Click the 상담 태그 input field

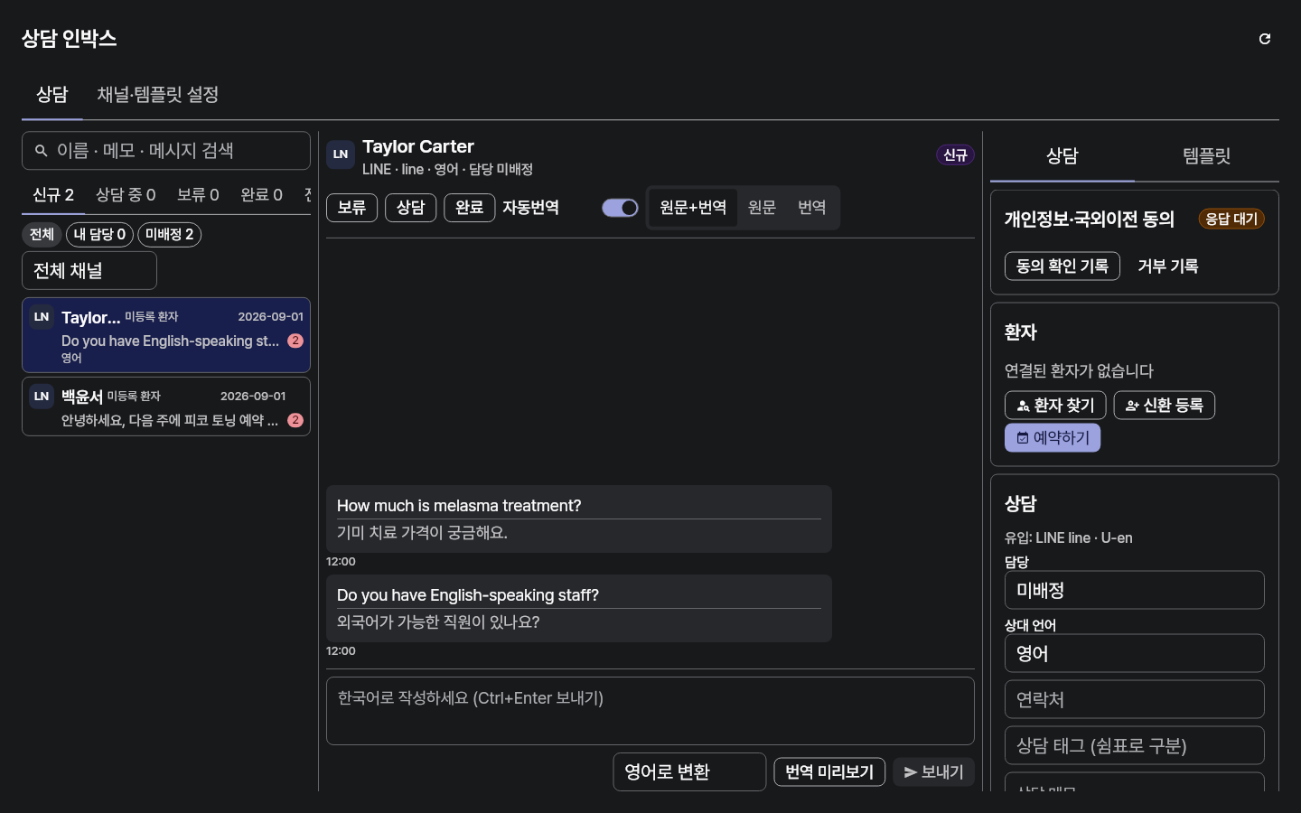(1135, 746)
